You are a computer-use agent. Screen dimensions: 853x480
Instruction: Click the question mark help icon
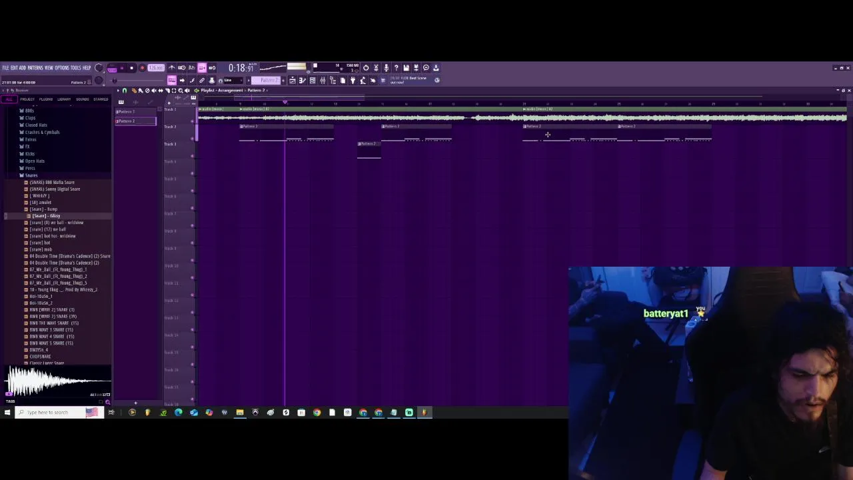click(x=397, y=67)
